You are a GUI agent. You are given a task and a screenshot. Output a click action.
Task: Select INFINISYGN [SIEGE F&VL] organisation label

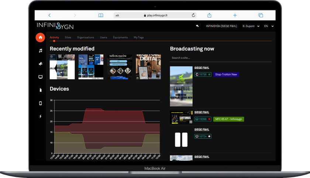221,26
